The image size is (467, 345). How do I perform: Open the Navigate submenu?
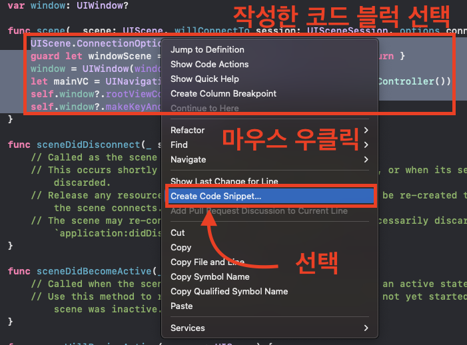pyautogui.click(x=270, y=160)
